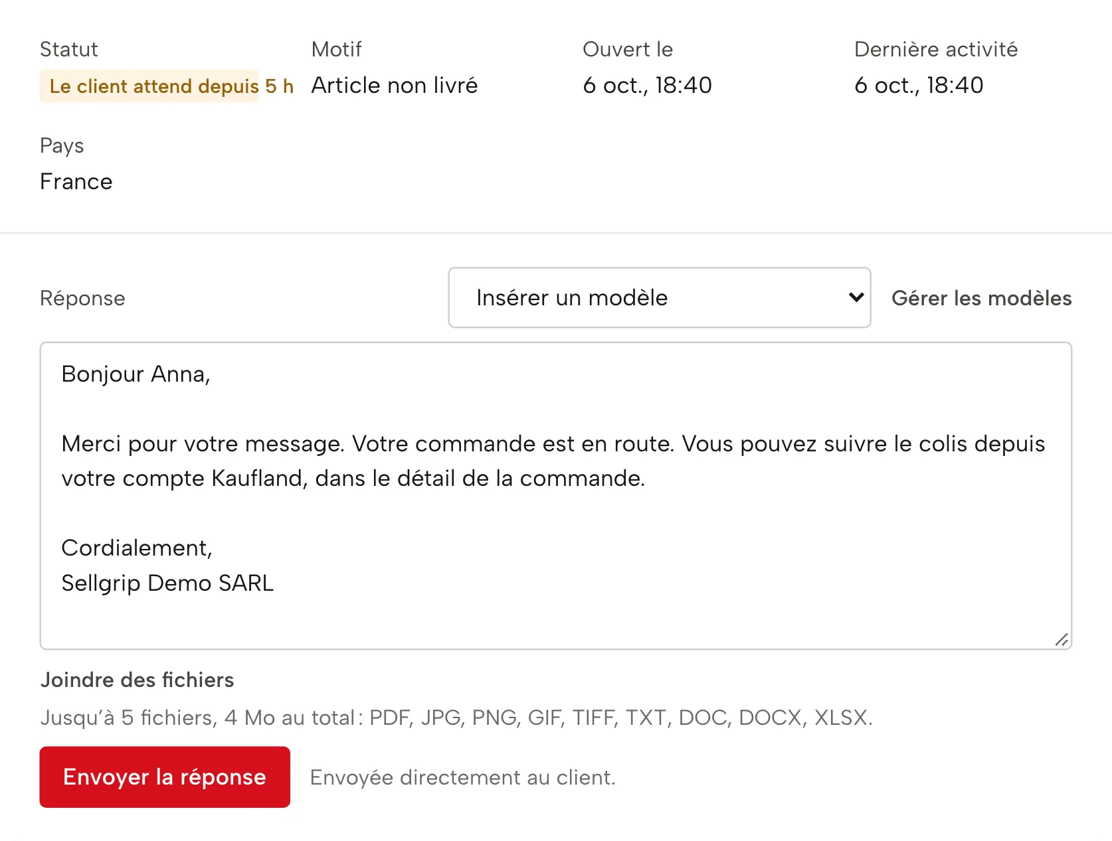The width and height of the screenshot is (1112, 841).
Task: Open the Gérer les modèles link
Action: [981, 298]
